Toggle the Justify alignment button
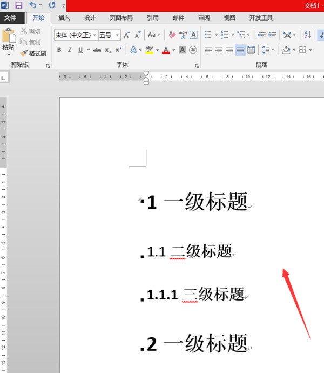This screenshot has height=373, width=324. (x=240, y=50)
